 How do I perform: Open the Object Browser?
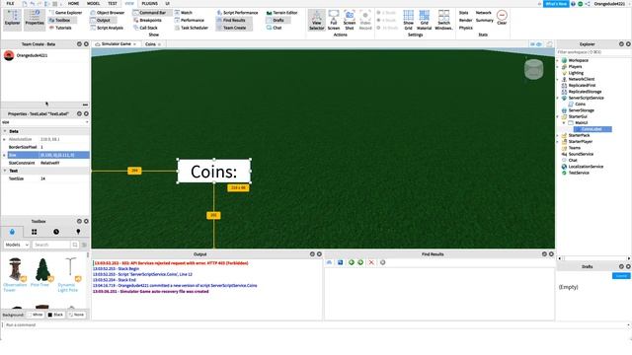pyautogui.click(x=108, y=13)
